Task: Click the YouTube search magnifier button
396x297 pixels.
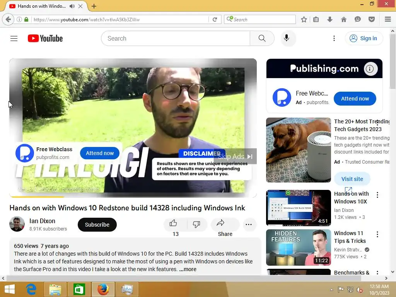Action: point(262,38)
